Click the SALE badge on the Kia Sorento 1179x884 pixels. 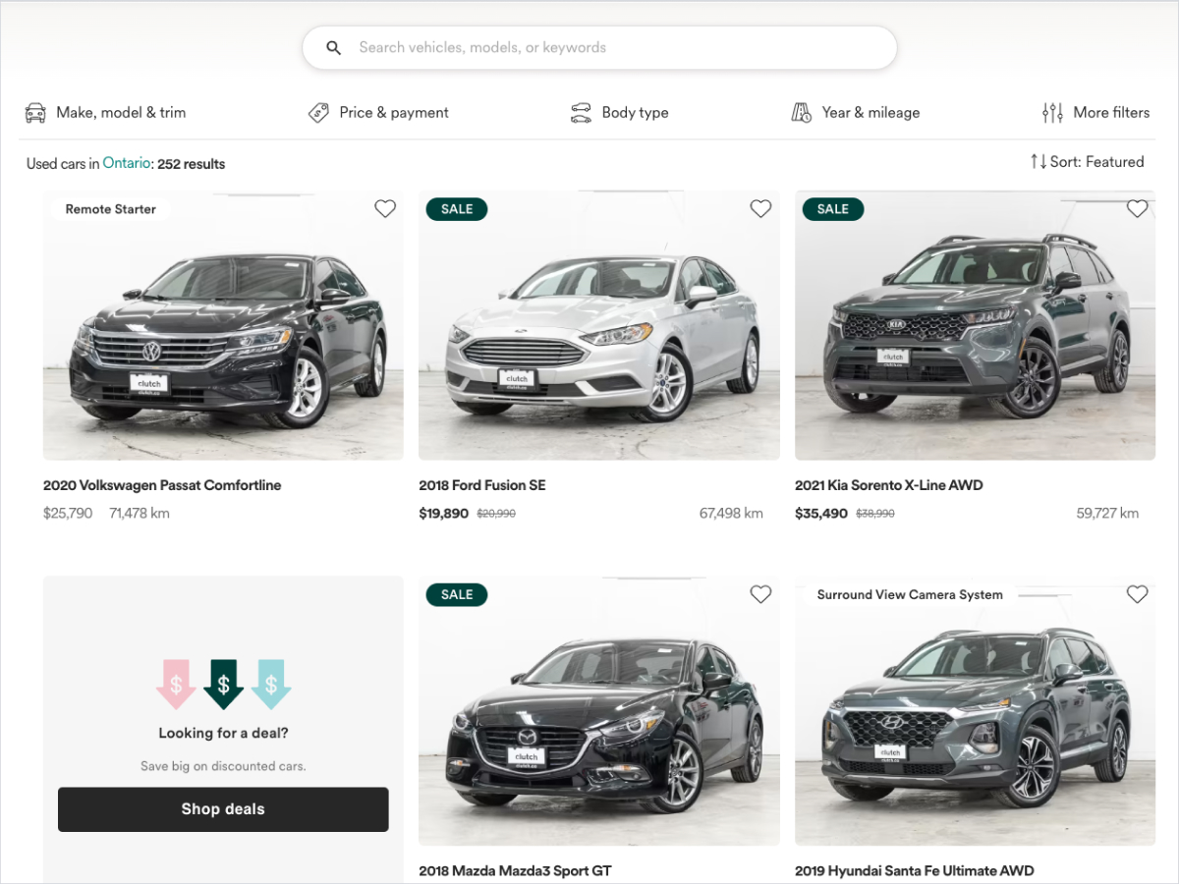[x=833, y=209]
